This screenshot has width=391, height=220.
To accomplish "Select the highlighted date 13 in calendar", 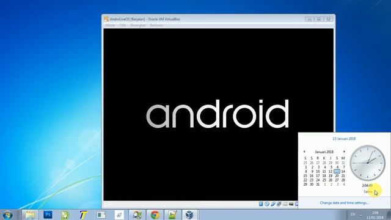I will (337, 171).
